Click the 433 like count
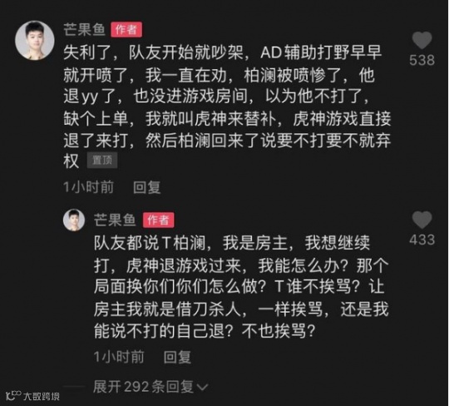This screenshot has height=406, width=449. 422,240
